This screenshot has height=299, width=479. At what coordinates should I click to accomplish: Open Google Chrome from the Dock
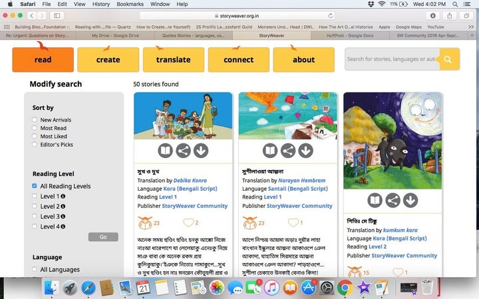pos(345,288)
